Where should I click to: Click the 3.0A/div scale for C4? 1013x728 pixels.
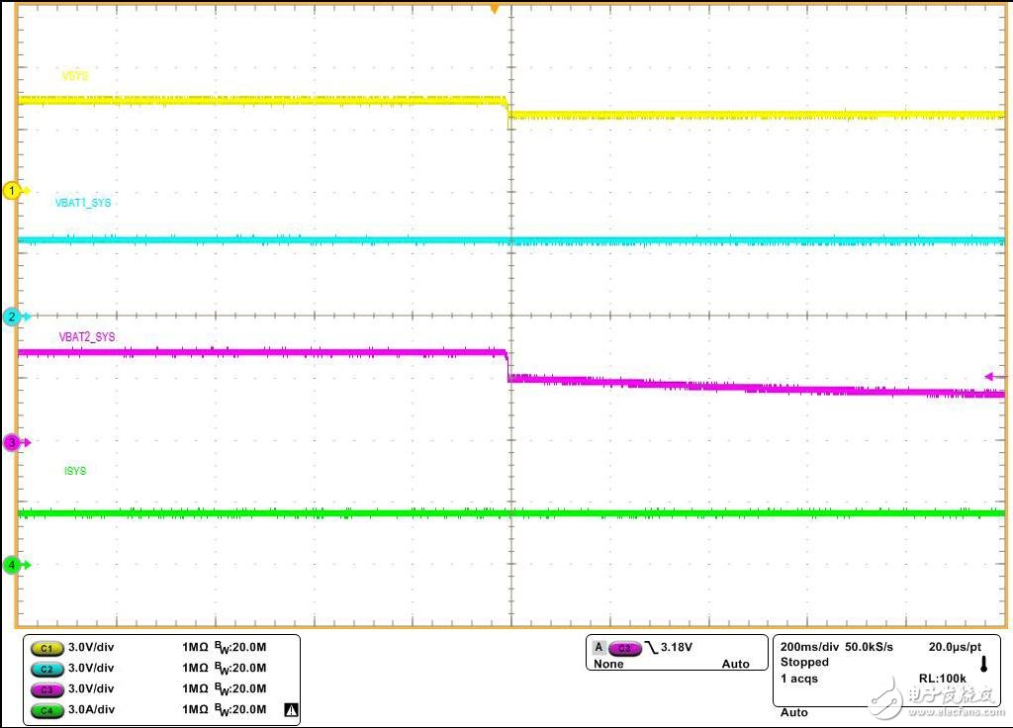click(x=91, y=709)
